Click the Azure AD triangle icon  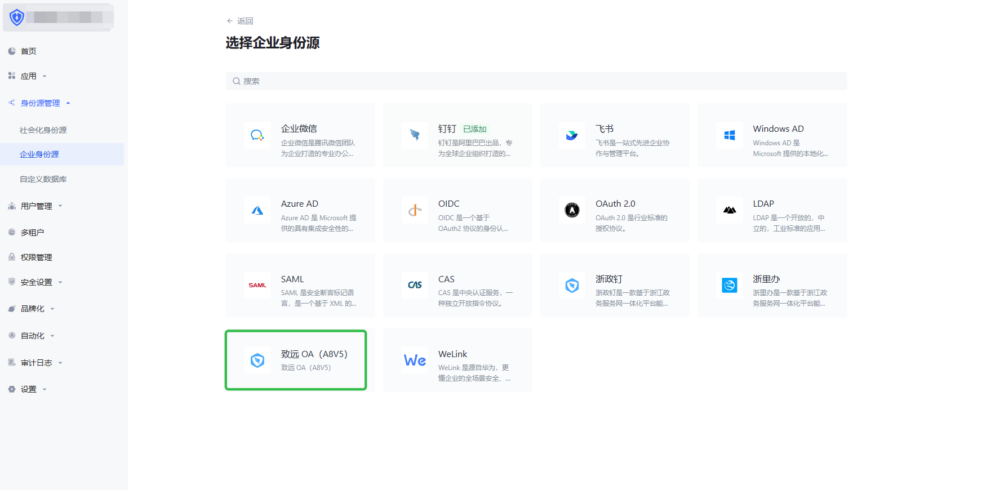tap(257, 211)
